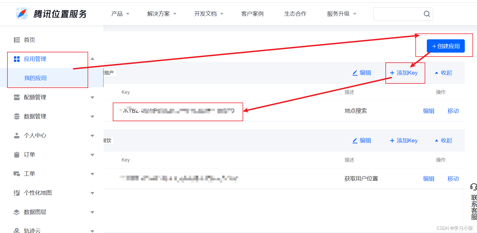Click the 餐饮 app name tag
The height and width of the screenshot is (233, 477).
(x=108, y=141)
